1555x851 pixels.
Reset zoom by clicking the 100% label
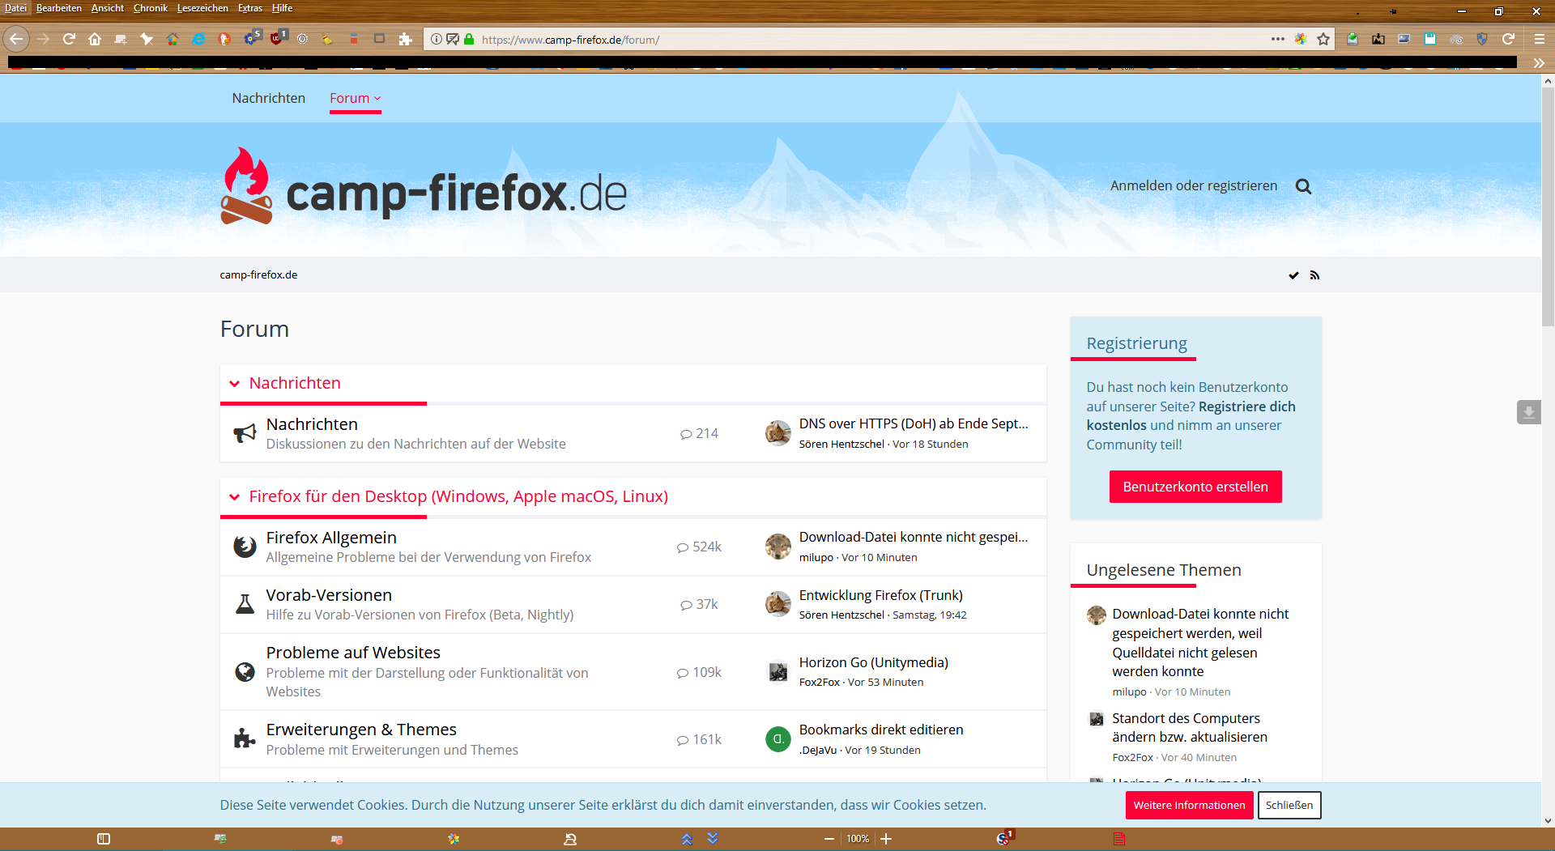pyautogui.click(x=858, y=839)
